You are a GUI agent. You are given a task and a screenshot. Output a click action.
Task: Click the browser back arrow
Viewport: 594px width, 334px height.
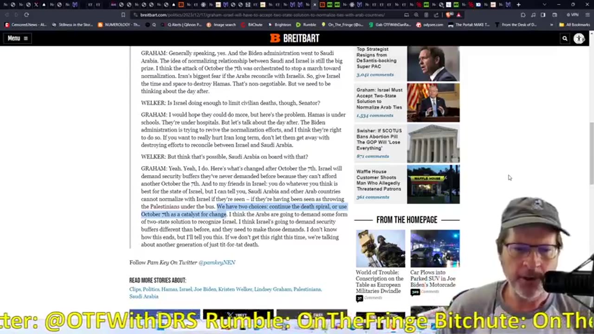tap(6, 15)
